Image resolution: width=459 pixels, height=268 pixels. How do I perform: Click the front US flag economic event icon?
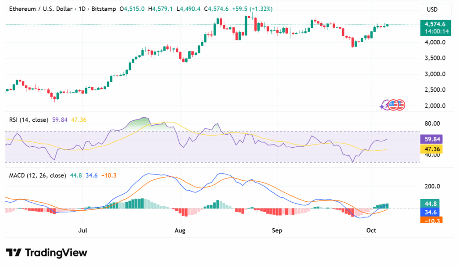393,105
